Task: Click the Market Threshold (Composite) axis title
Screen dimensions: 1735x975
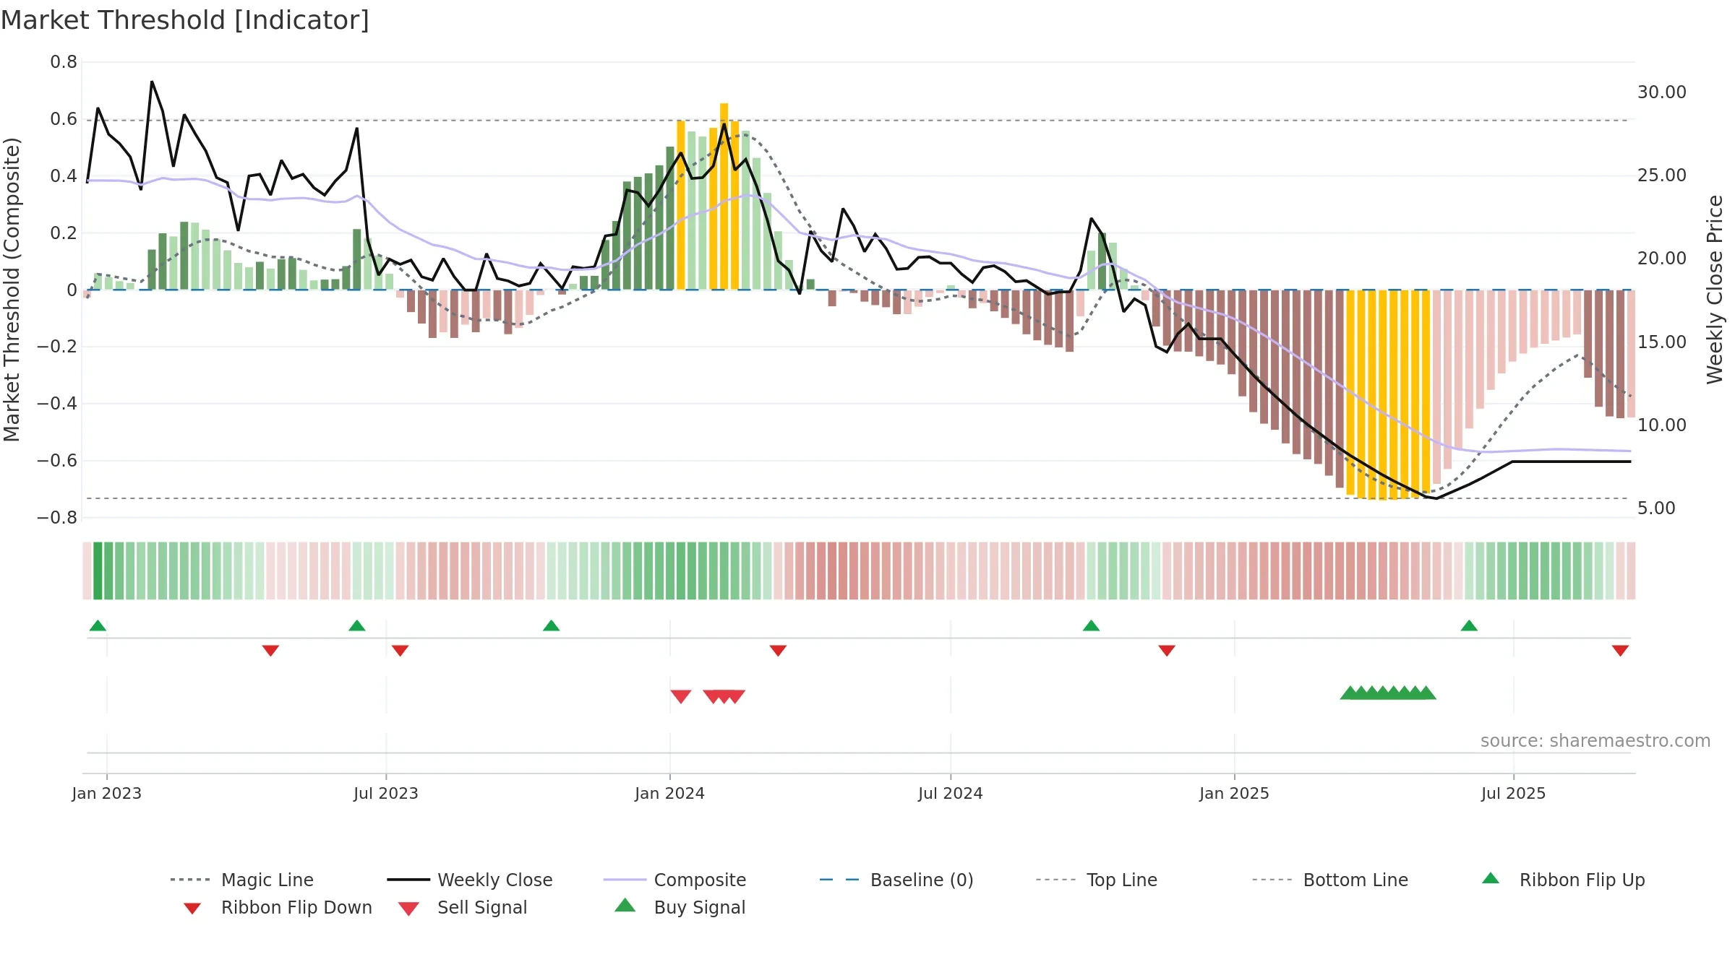Action: click(12, 289)
